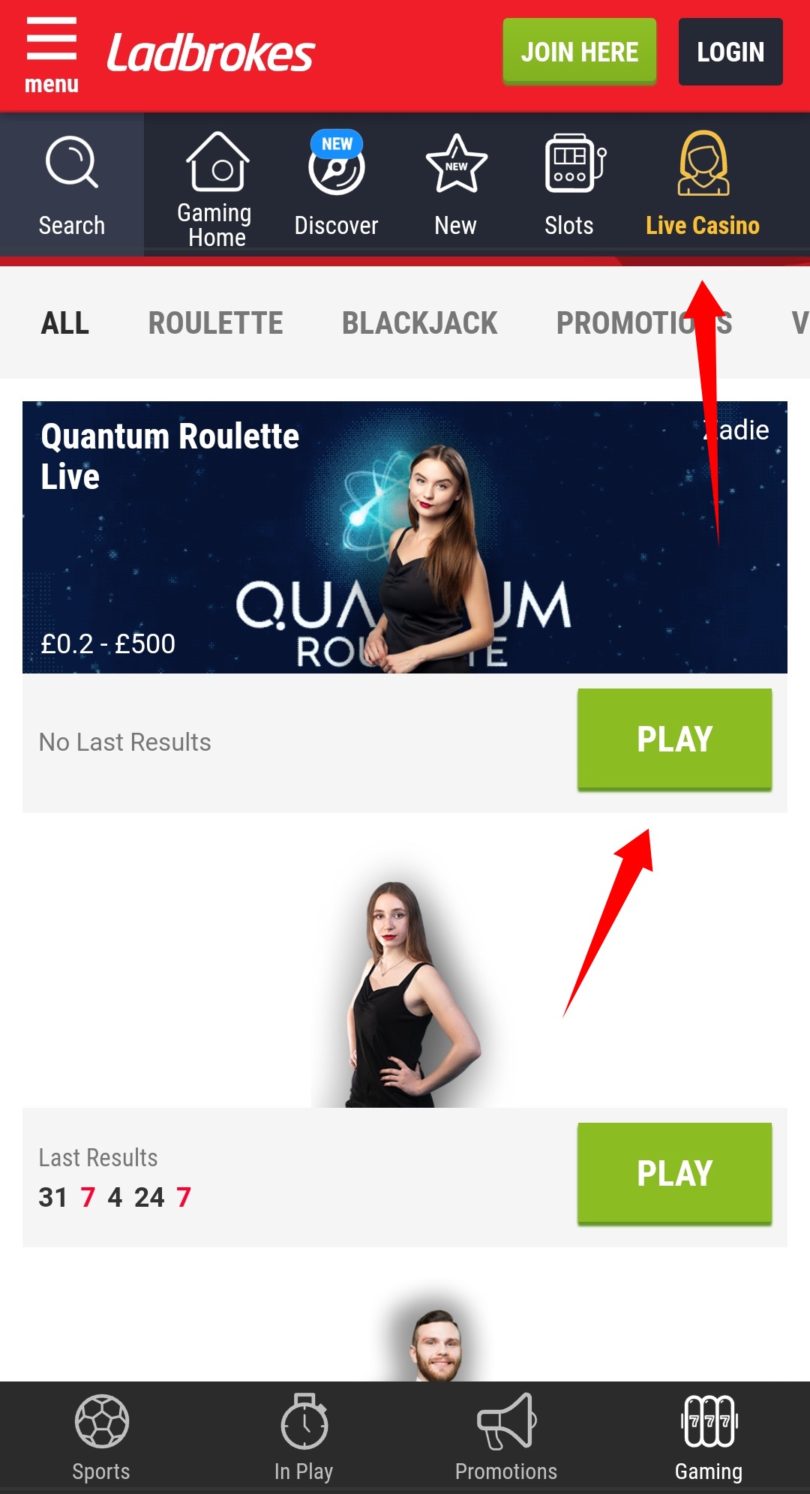Tap the Search magnifier icon

pyautogui.click(x=72, y=161)
